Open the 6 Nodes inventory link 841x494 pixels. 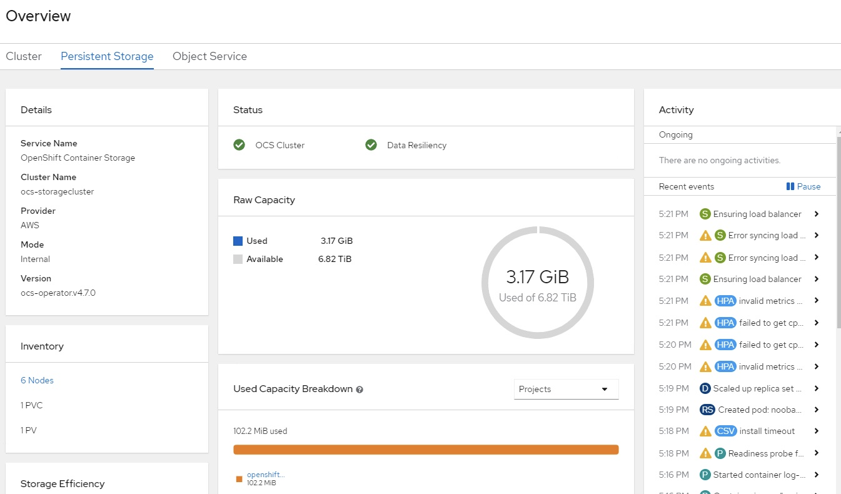tap(37, 380)
